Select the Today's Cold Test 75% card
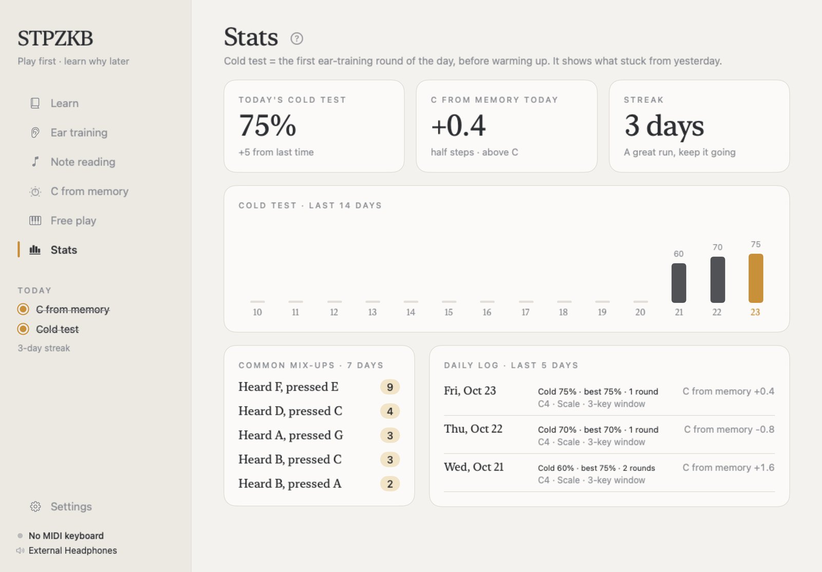 coord(314,126)
